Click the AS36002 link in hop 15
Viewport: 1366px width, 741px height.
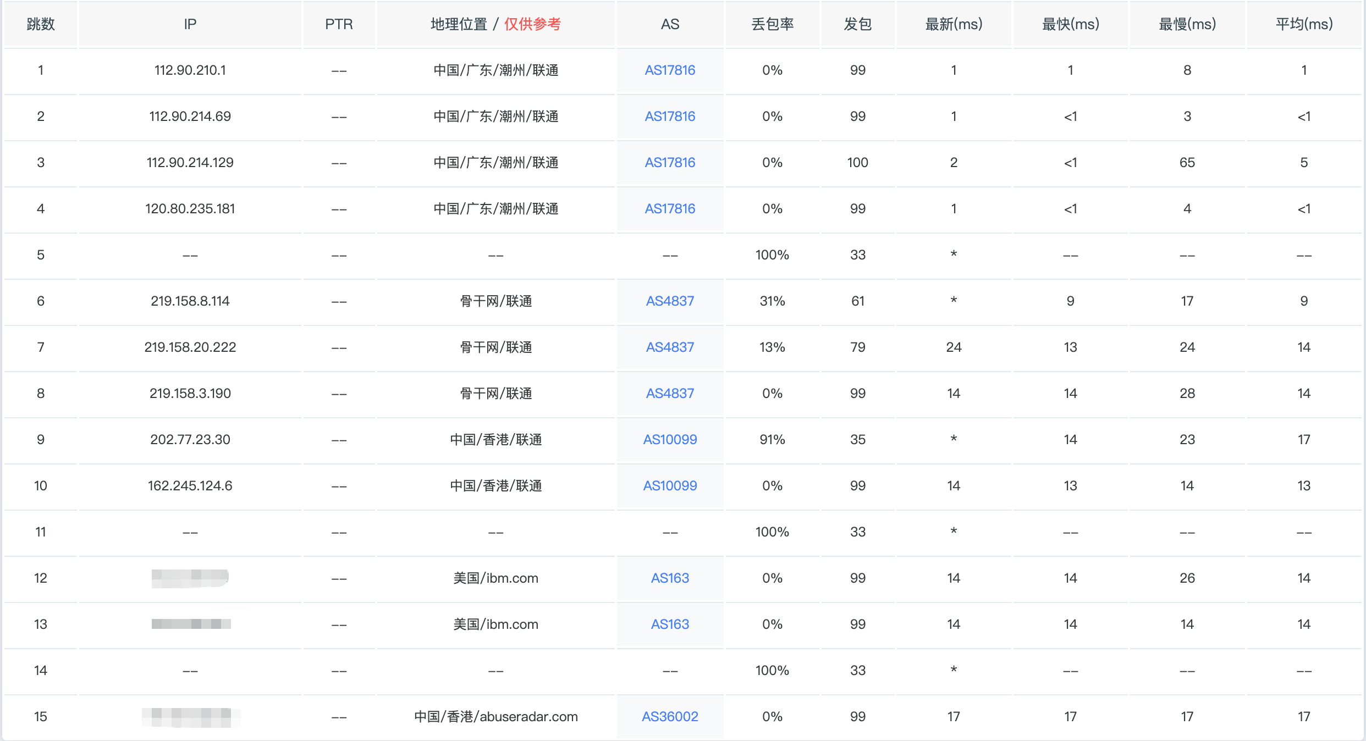[x=670, y=717]
